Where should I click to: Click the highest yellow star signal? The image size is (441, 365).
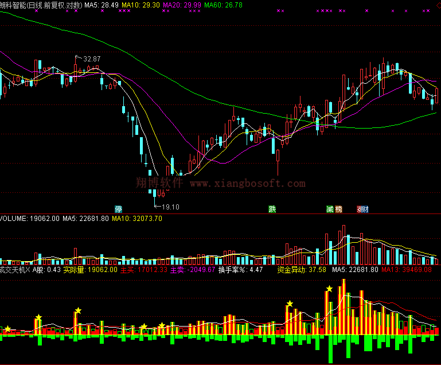click(329, 289)
